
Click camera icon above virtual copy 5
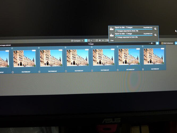pos(117,47)
